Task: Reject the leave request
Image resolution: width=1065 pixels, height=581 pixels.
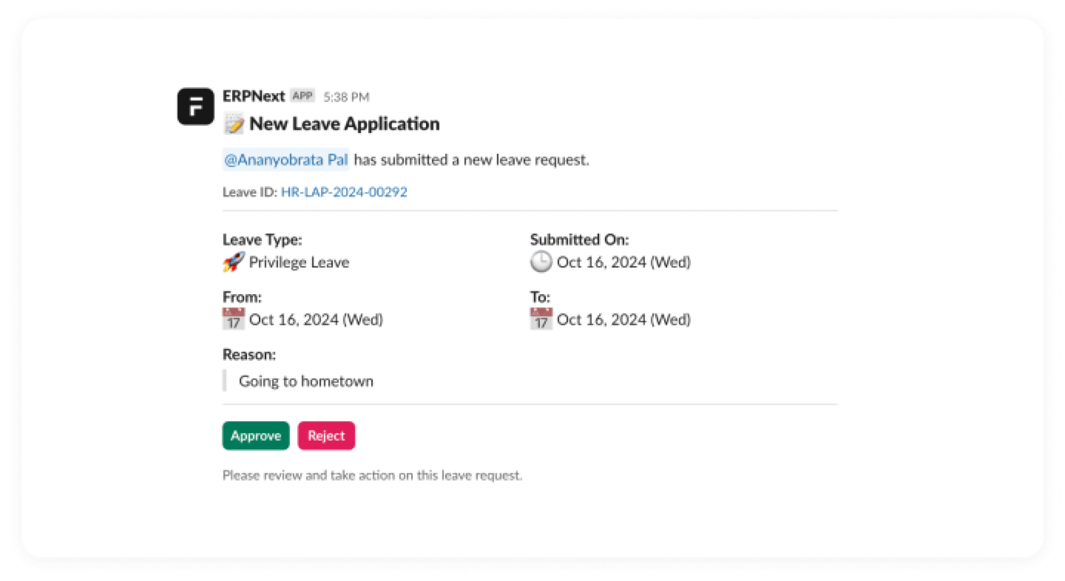Action: 326,435
